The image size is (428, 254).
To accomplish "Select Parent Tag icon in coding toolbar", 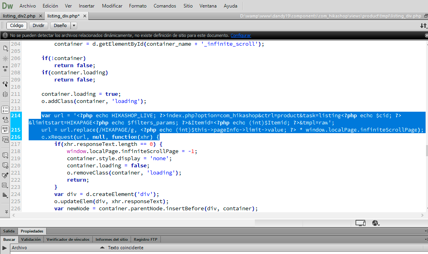I will (x=5, y=83).
